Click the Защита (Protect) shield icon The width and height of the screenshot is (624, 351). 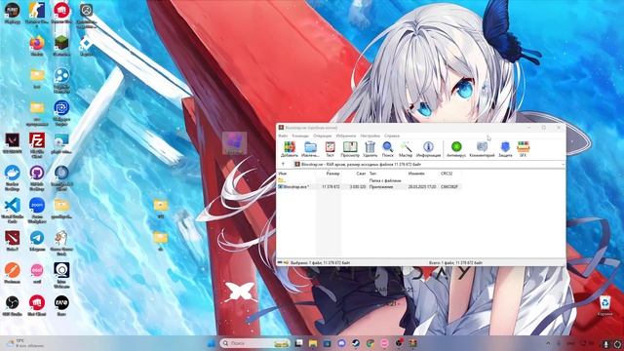[x=505, y=149]
